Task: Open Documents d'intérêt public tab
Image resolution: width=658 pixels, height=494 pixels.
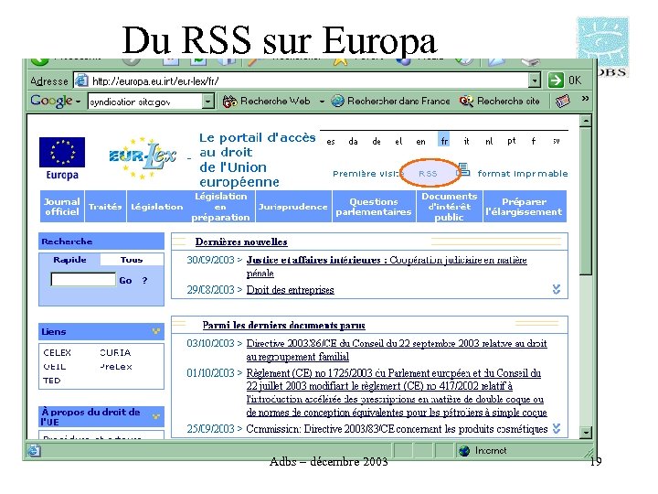Action: (450, 206)
